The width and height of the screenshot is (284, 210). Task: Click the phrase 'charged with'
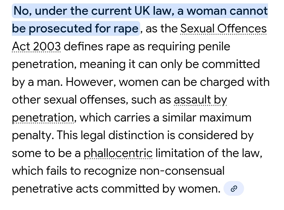(x=235, y=82)
